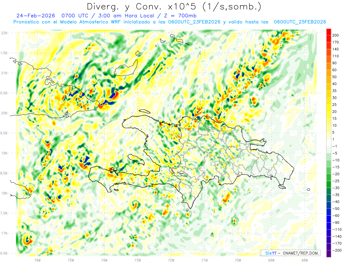
Task: Click the '21N' latitude label
Action: [x=4, y=73]
